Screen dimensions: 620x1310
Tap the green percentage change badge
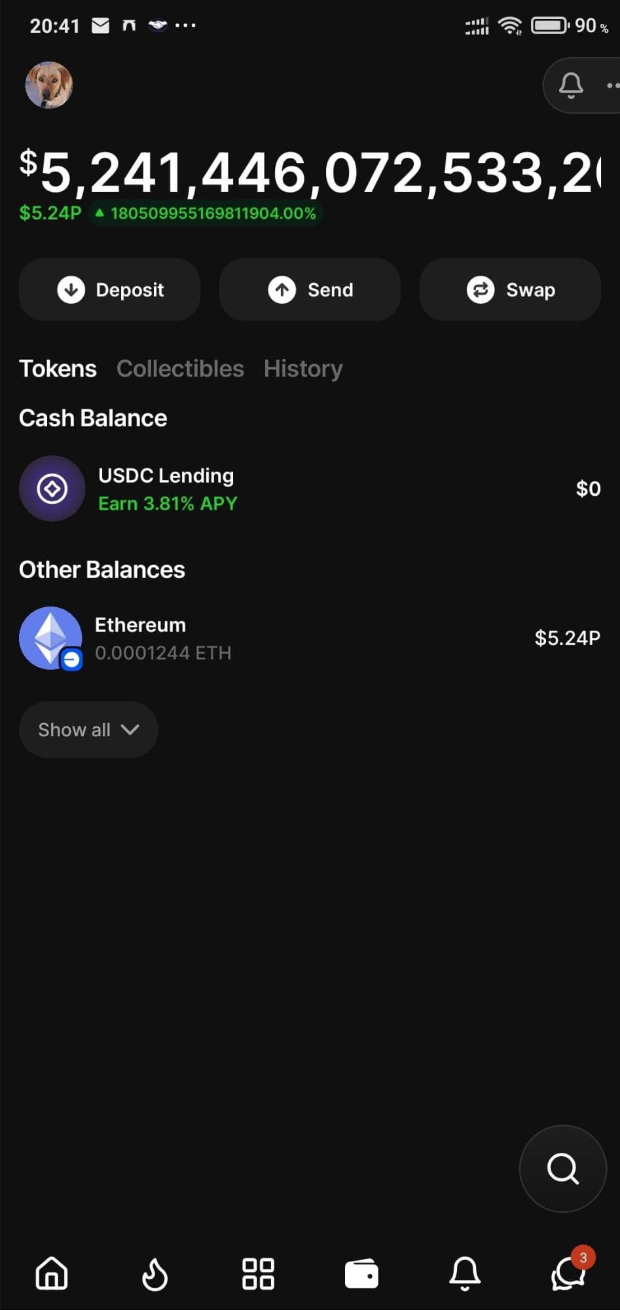pyautogui.click(x=206, y=214)
